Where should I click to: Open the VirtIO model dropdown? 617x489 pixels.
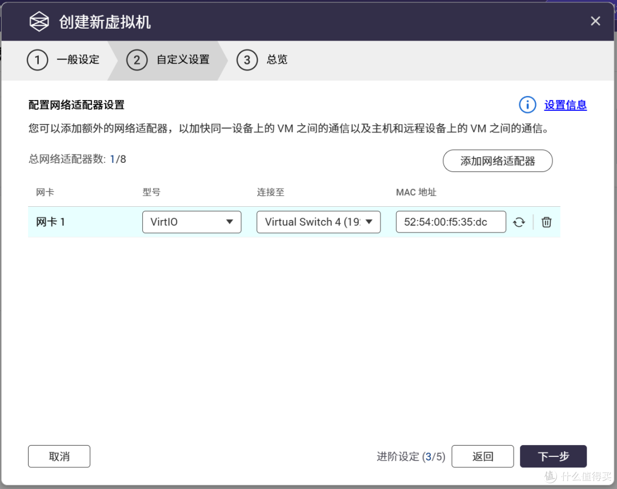[191, 222]
